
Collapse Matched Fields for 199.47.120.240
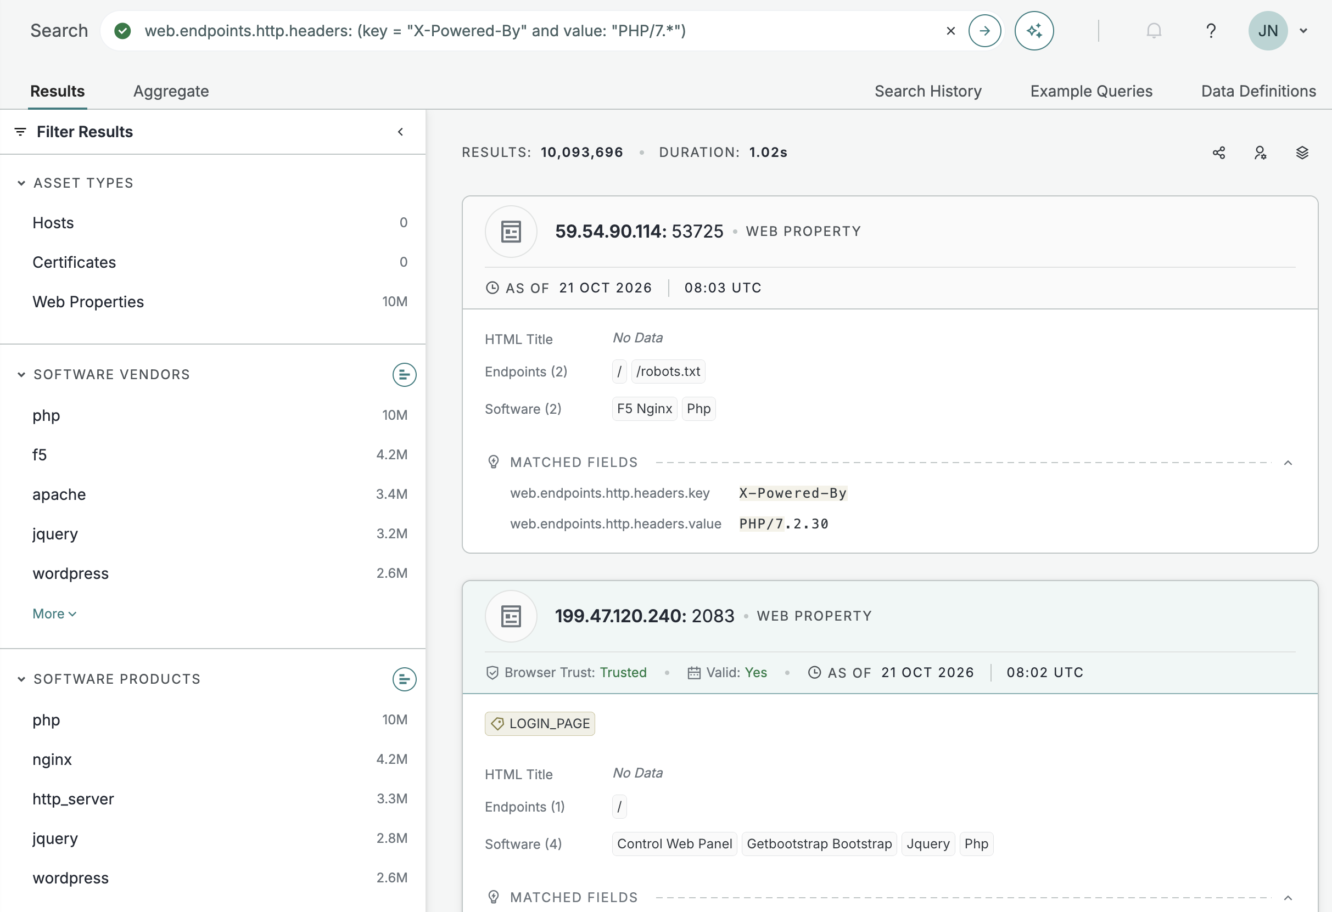pyautogui.click(x=1288, y=898)
